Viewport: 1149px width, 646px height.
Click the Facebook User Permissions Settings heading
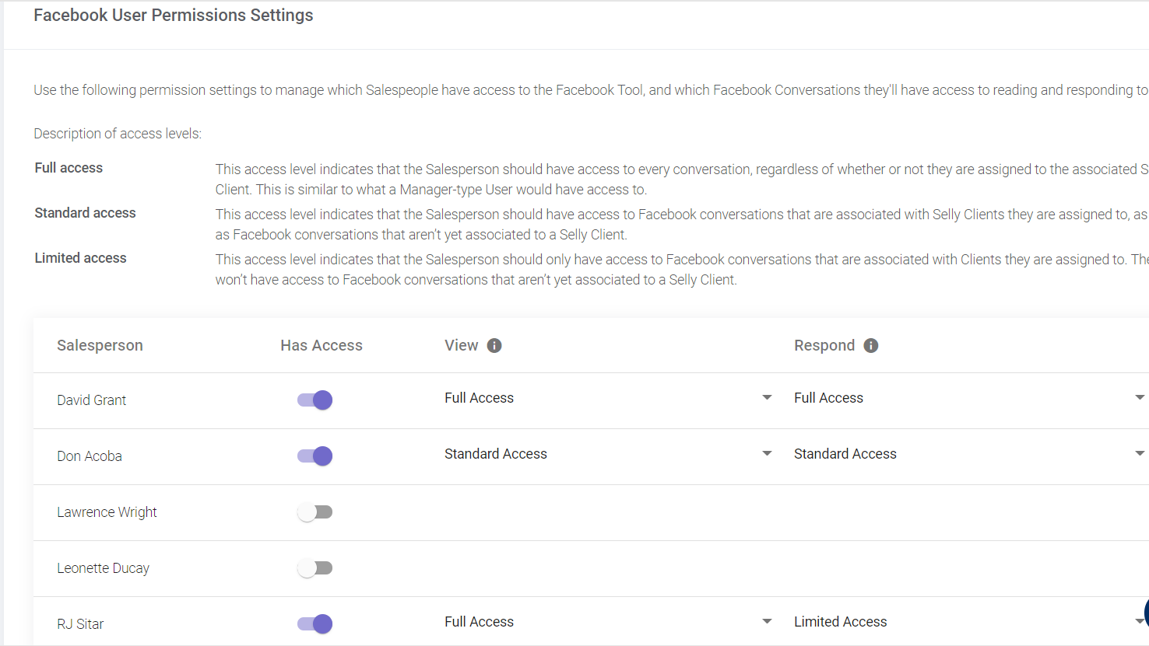(174, 16)
